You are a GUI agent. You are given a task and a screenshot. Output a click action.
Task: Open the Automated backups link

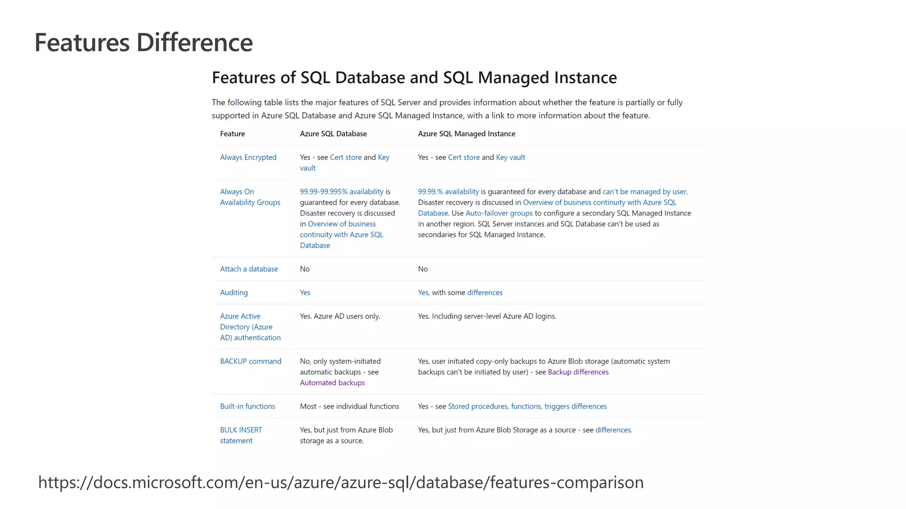[x=332, y=383]
